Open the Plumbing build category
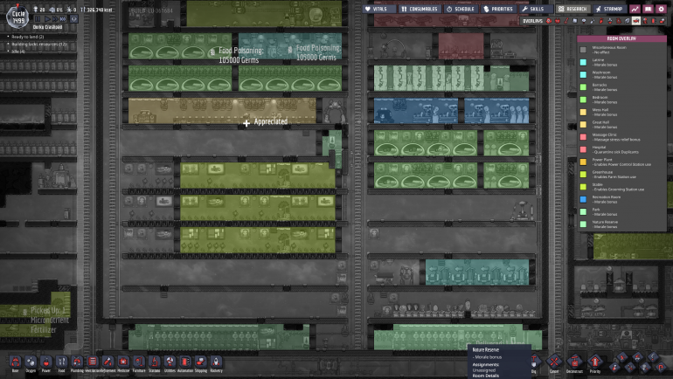 click(77, 362)
